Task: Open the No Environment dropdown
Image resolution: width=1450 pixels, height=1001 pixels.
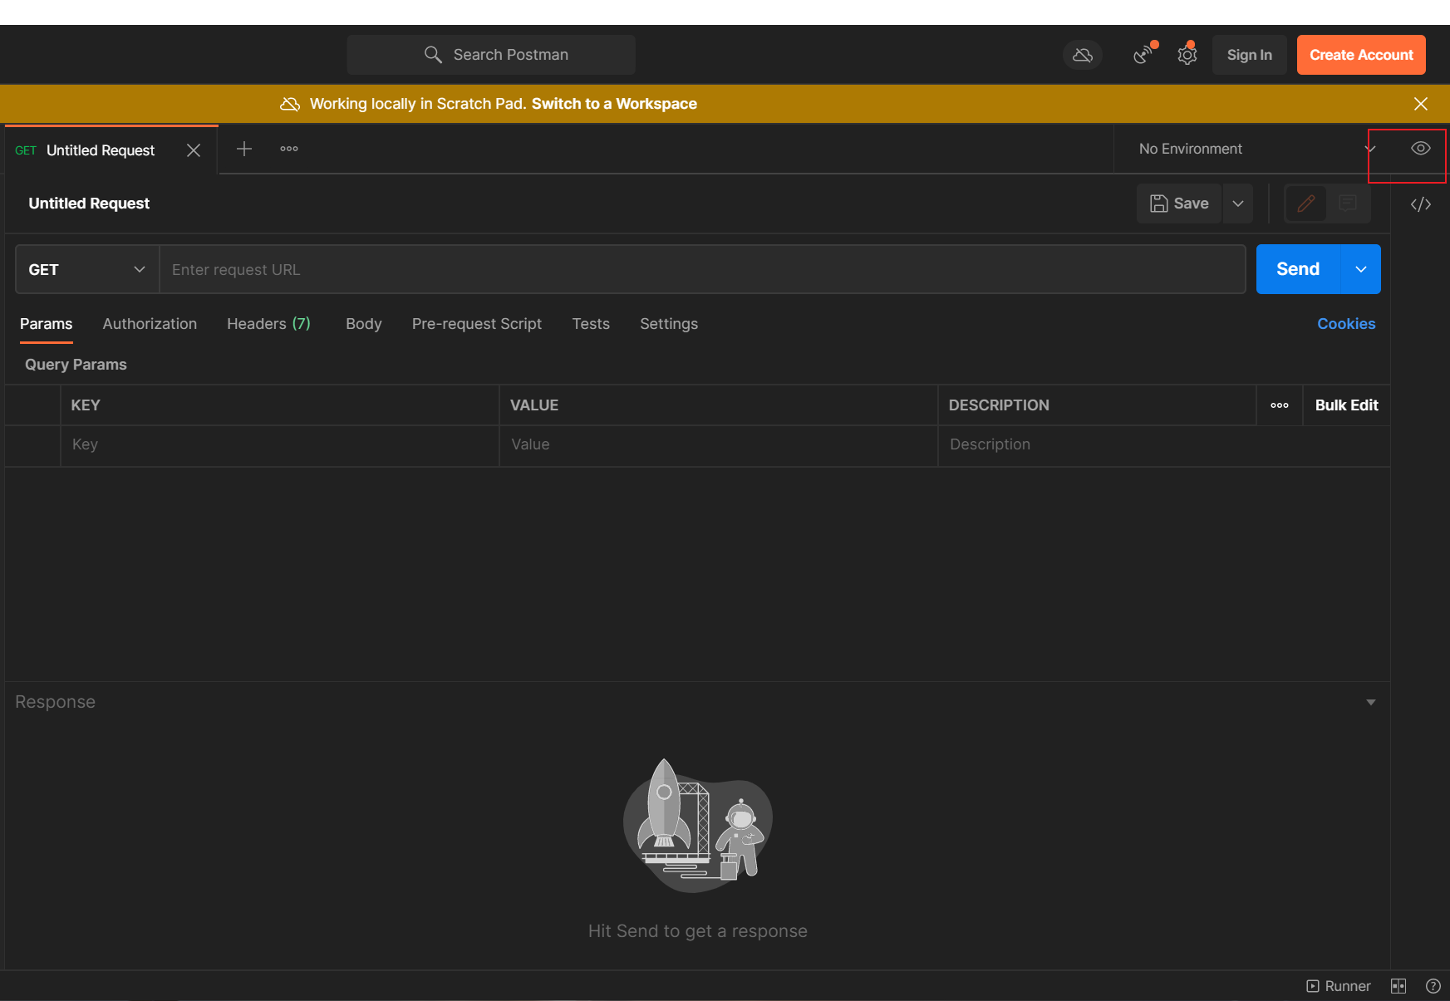Action: point(1256,149)
